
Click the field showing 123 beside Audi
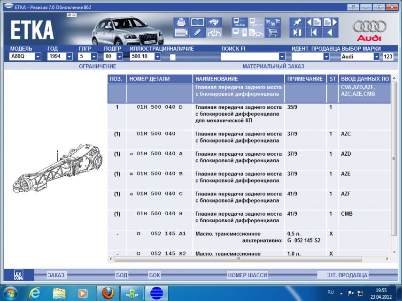pos(387,57)
